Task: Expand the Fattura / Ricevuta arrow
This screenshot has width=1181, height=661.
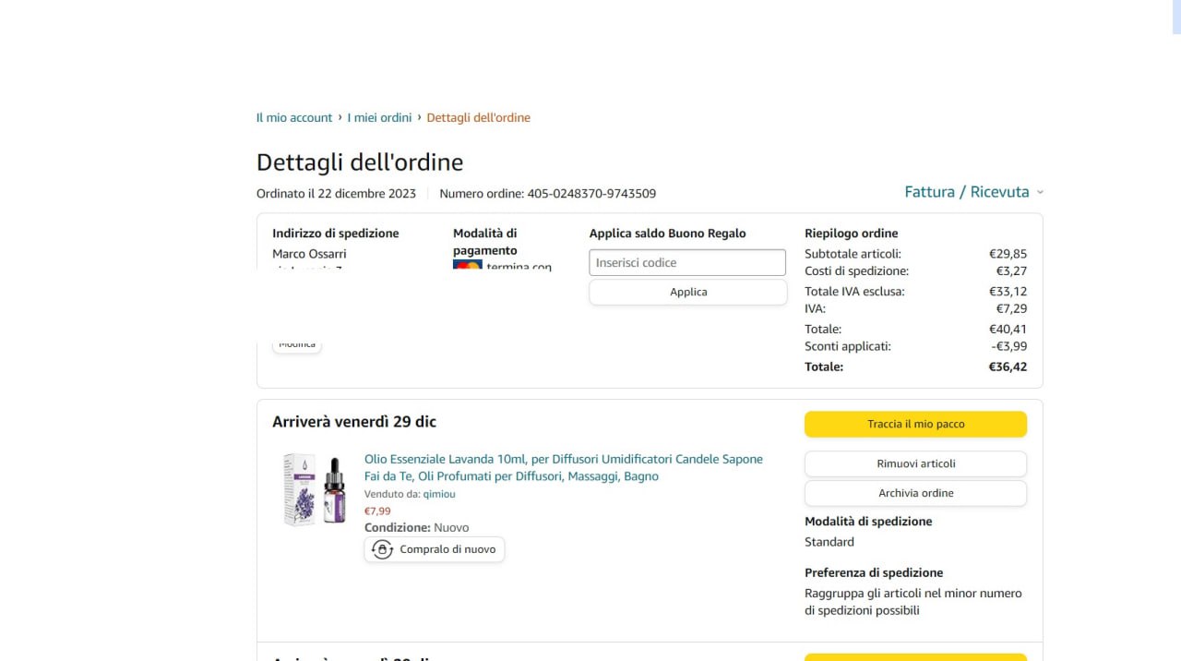Action: [1040, 193]
